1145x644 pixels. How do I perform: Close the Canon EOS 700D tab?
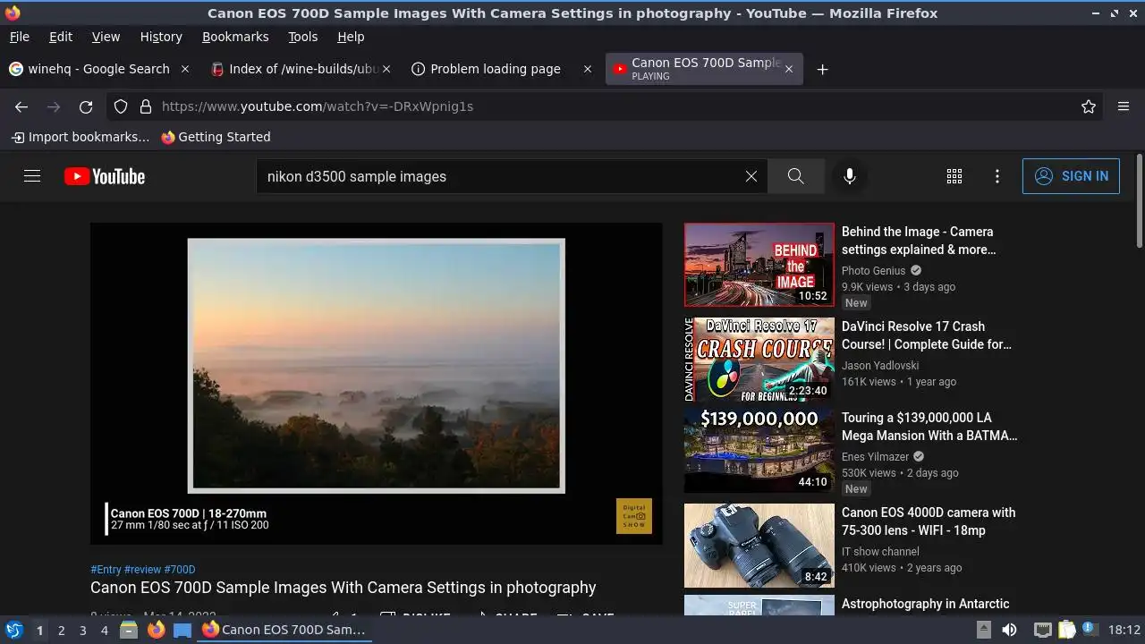point(788,69)
